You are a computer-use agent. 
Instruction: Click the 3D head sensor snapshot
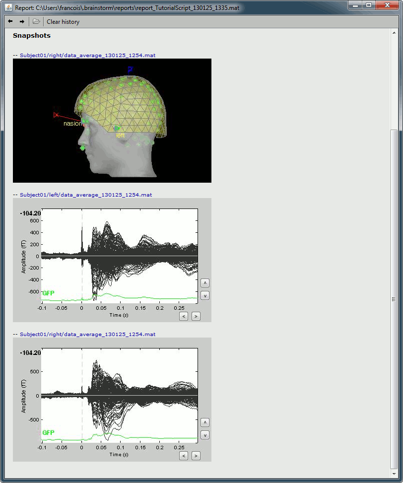coord(112,121)
